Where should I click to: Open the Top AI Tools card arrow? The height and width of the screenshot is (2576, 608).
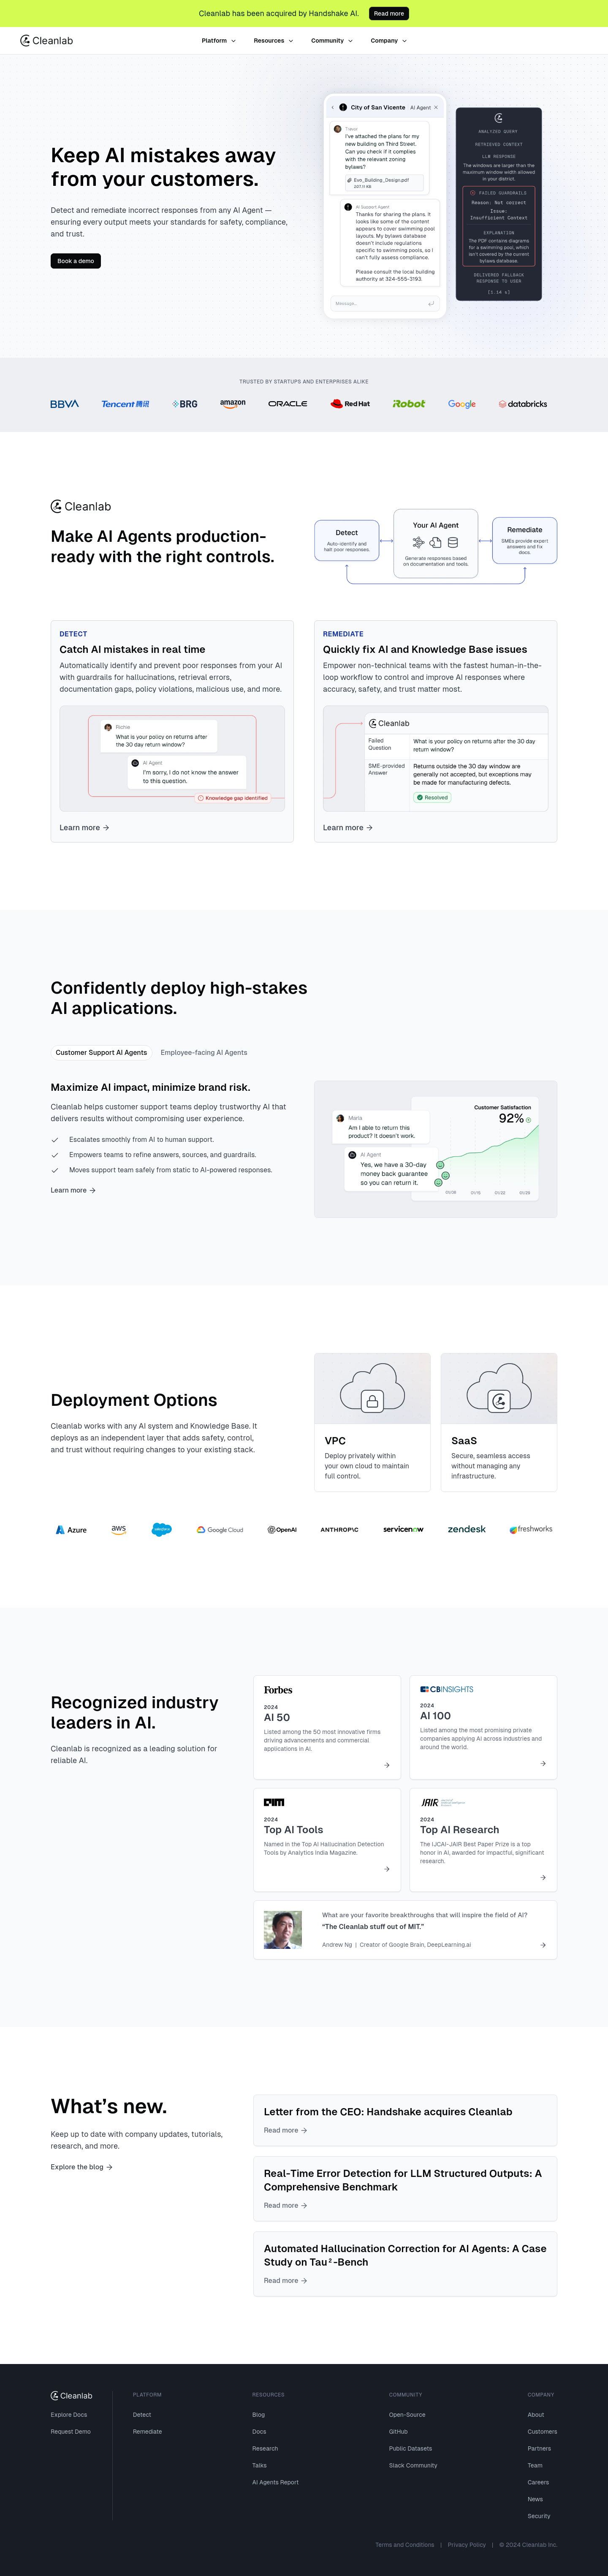tap(387, 1869)
